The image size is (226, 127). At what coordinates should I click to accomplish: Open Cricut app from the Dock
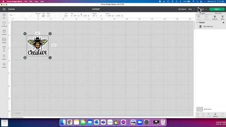[110, 122]
